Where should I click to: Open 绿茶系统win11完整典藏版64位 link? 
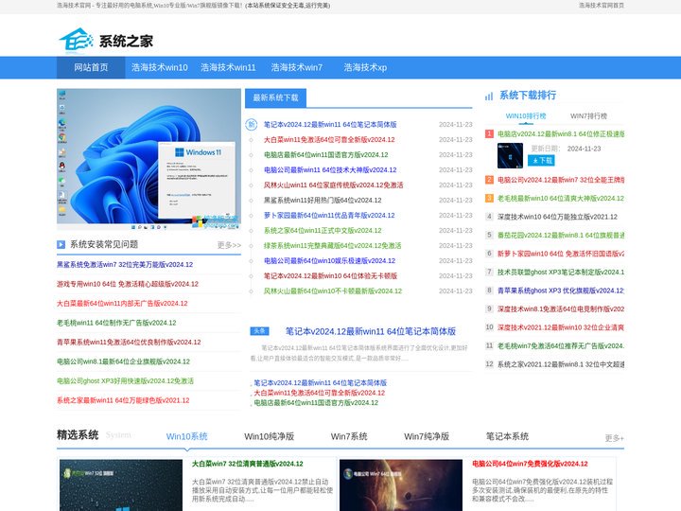(332, 245)
